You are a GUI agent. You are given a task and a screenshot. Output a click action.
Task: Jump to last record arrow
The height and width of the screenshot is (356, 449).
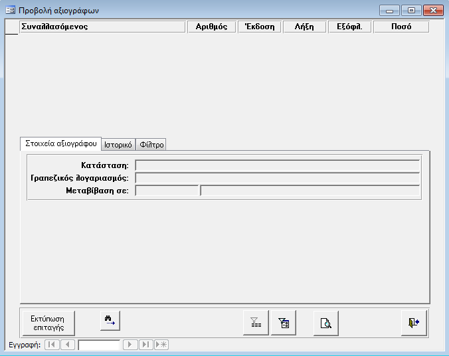pyautogui.click(x=146, y=345)
